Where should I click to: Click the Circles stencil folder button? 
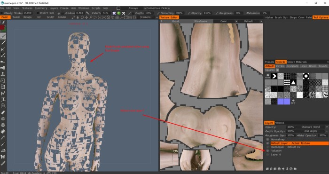pyautogui.click(x=280, y=66)
